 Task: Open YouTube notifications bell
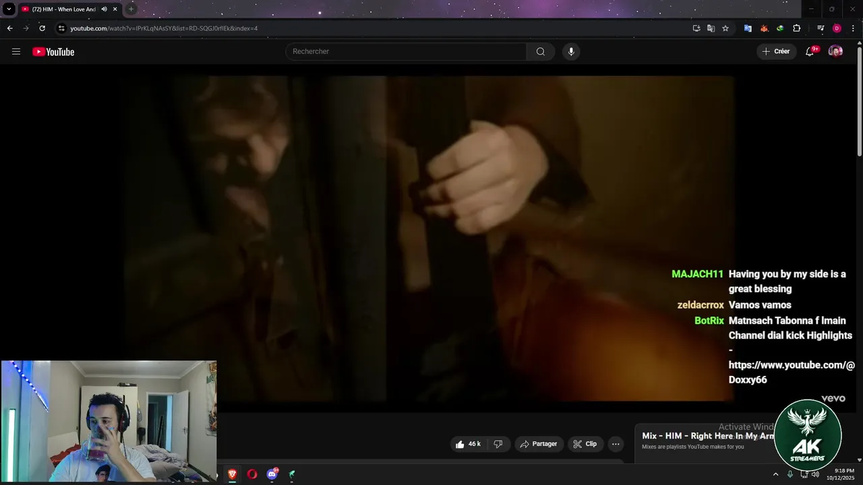(x=810, y=52)
